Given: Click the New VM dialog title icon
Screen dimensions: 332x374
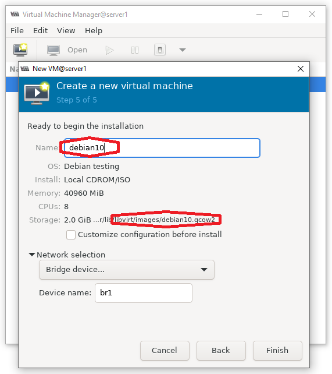Looking at the screenshot, I should (25, 69).
